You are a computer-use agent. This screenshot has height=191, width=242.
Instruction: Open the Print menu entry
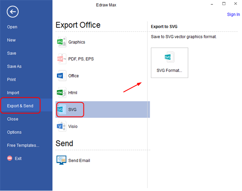point(11,80)
